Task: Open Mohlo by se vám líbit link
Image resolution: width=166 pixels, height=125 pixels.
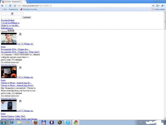Action: (x=10, y=25)
